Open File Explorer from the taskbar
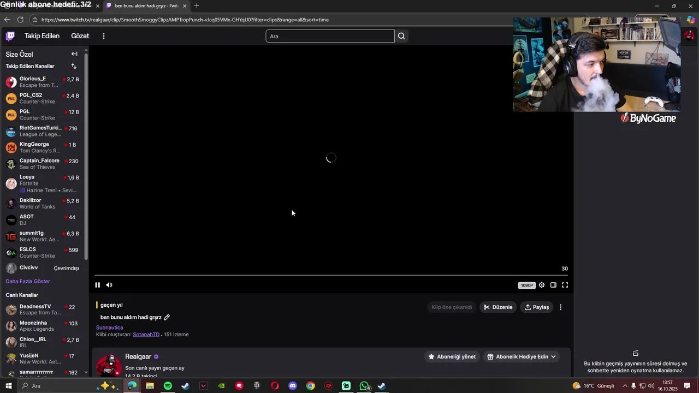The width and height of the screenshot is (699, 393). [x=150, y=386]
